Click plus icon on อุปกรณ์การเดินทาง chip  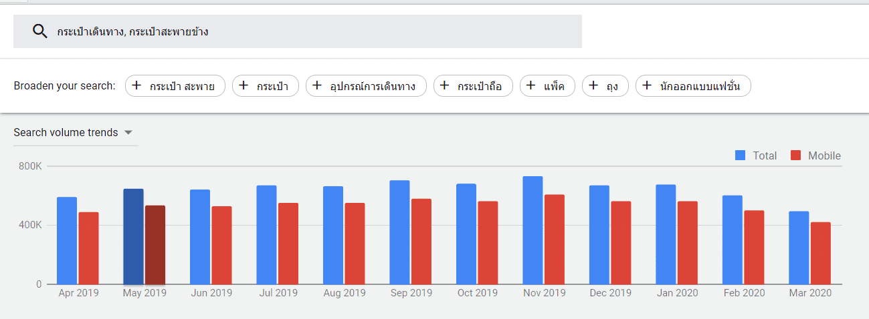tap(317, 85)
